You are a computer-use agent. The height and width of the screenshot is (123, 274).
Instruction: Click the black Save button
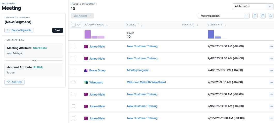pos(57,30)
